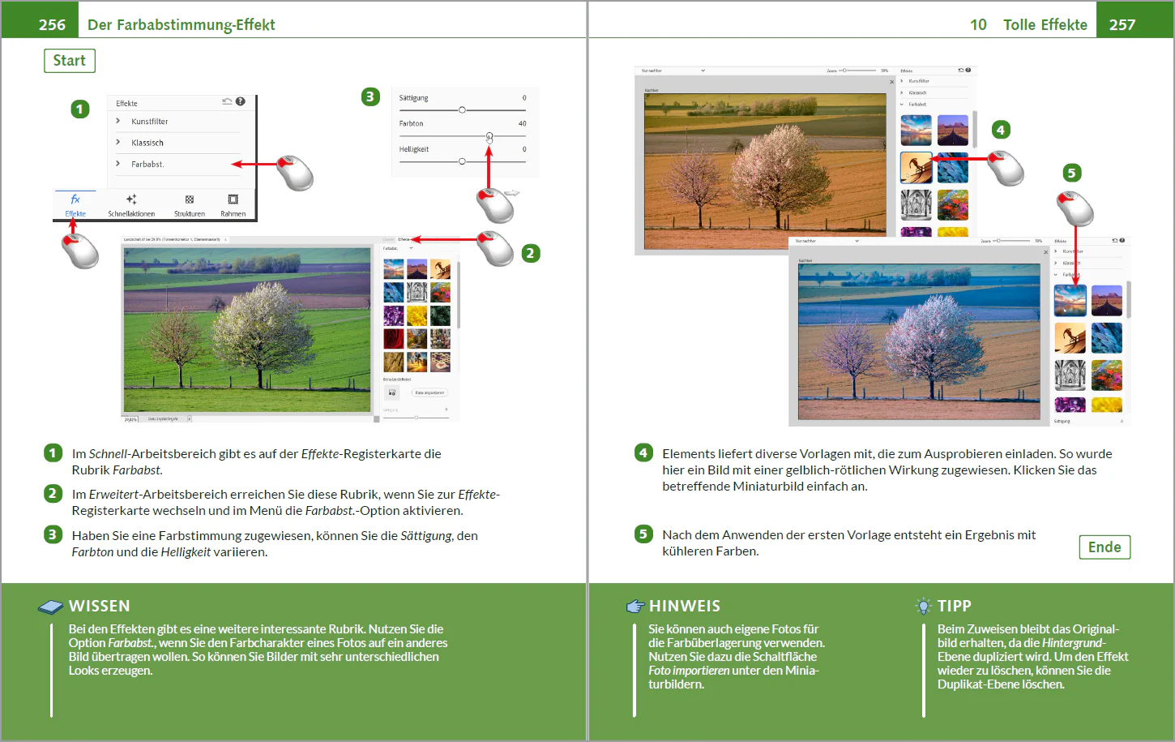Click the fx Effekte icon in the bottom toolbar
The height and width of the screenshot is (742, 1175).
(75, 205)
